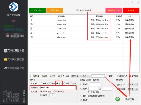Select 替换 naming method radio
Viewport: 141px width, 105px height.
coord(50,84)
